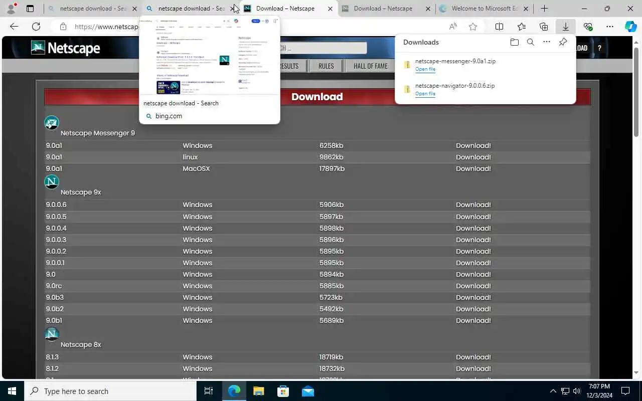Open file link for netscape-messenger-9.0a1.zip
642x401 pixels.
[425, 69]
